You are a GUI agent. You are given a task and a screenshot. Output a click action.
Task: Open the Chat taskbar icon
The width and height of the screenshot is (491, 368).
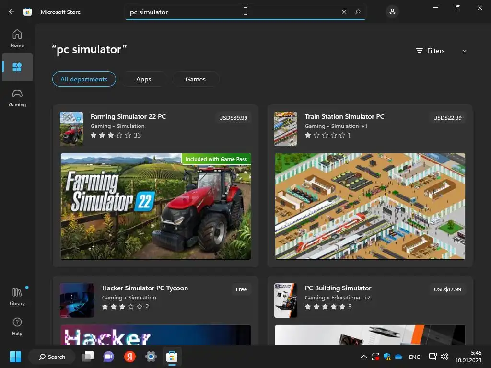point(109,356)
